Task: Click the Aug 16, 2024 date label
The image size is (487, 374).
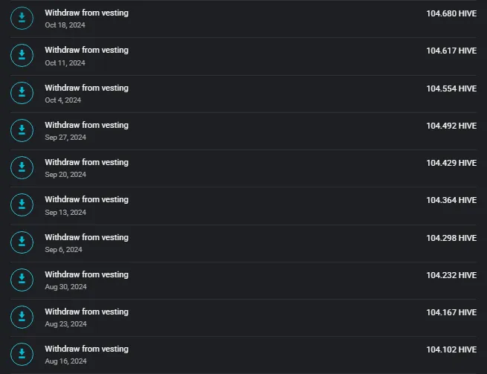Action: click(66, 361)
